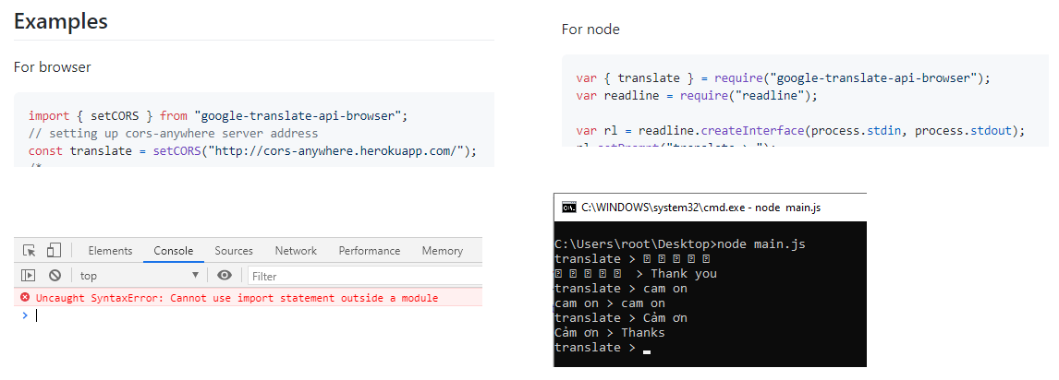This screenshot has width=1059, height=380.
Task: Click the setCORS herokuapp URL code line
Action: (252, 151)
